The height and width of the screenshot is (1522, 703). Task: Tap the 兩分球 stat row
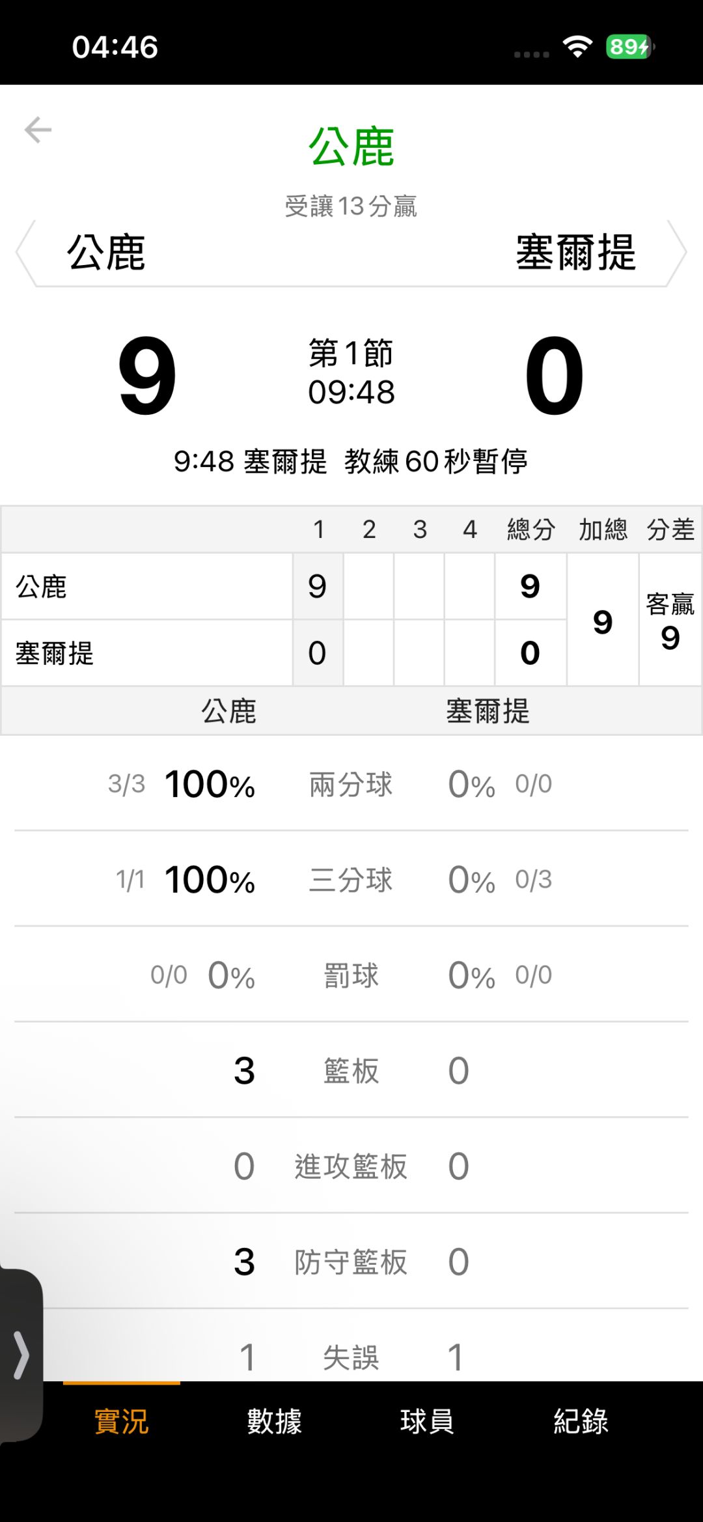point(351,784)
